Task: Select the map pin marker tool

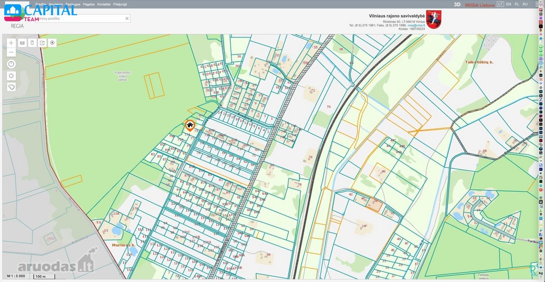Action: tap(32, 43)
